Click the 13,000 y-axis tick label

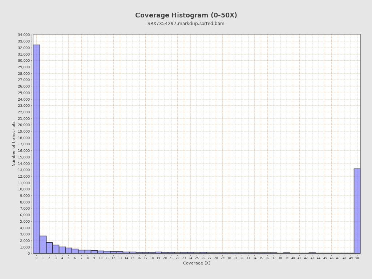24,170
